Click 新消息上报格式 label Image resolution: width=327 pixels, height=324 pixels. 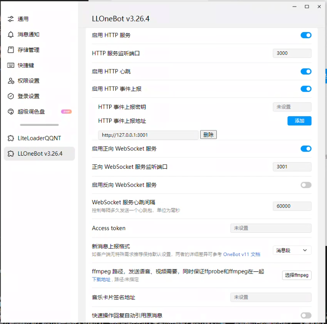point(111,246)
